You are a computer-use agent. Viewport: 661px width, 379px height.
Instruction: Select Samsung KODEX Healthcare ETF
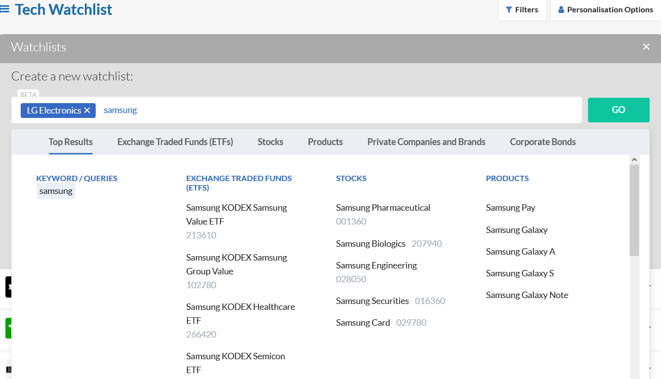[x=240, y=314]
